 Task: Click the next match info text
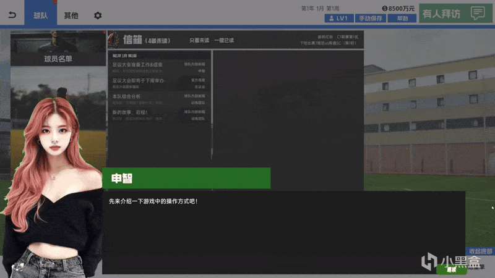(x=329, y=43)
